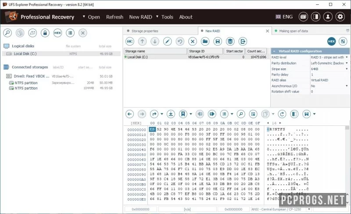Click the reload icon in hex toolbar
Image resolution: width=351 pixels, height=214 pixels.
click(282, 114)
